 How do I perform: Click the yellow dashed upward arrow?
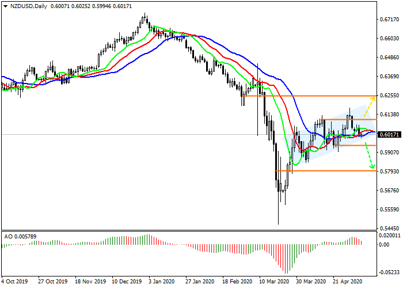(368, 105)
